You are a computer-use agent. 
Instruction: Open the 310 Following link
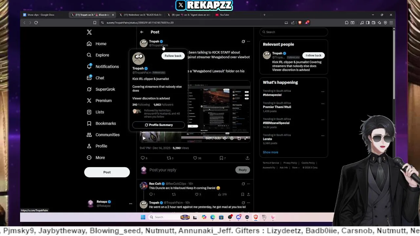(141, 105)
